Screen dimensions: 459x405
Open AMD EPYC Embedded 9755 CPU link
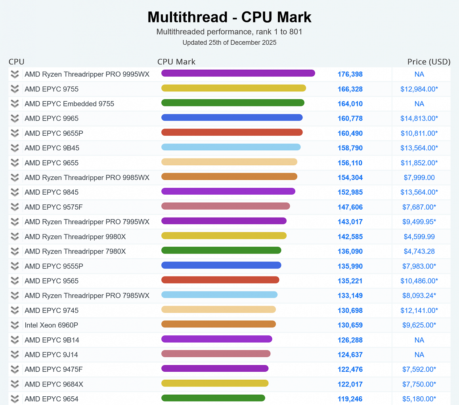tap(69, 104)
